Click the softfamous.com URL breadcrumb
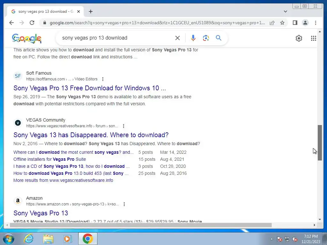The height and width of the screenshot is (245, 327). (x=62, y=79)
